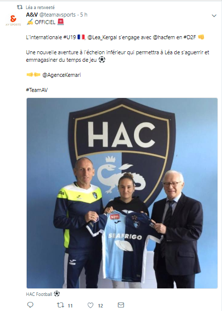Open the 5 h timestamp link

click(84, 15)
